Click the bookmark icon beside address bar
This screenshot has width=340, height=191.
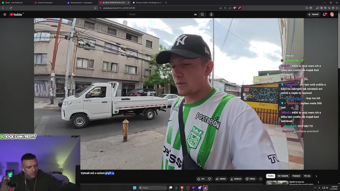click(x=95, y=8)
